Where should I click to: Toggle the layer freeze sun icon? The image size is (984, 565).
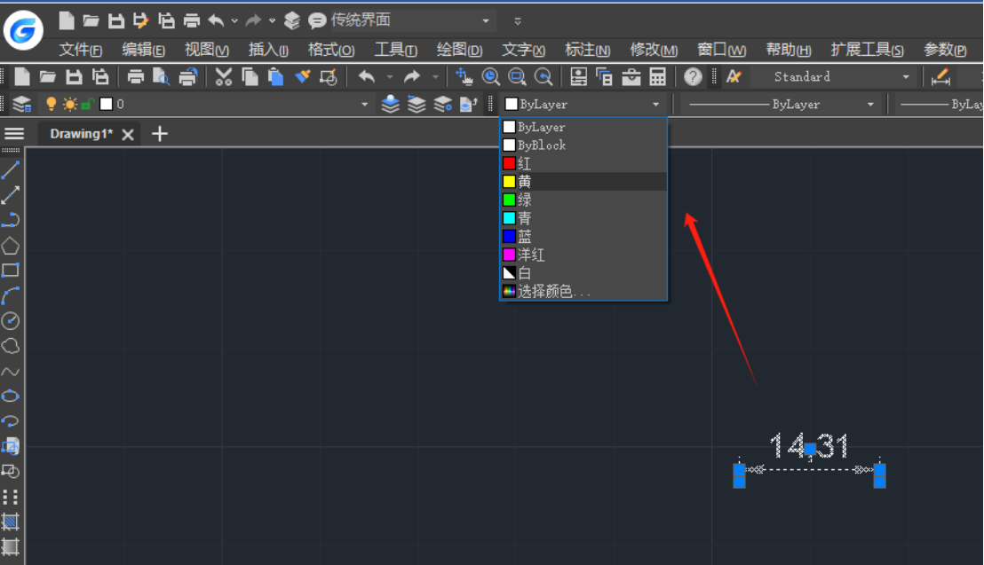pyautogui.click(x=69, y=105)
